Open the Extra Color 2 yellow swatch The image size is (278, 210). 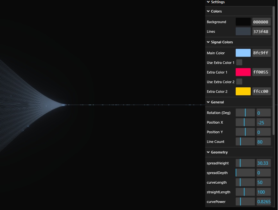point(243,92)
